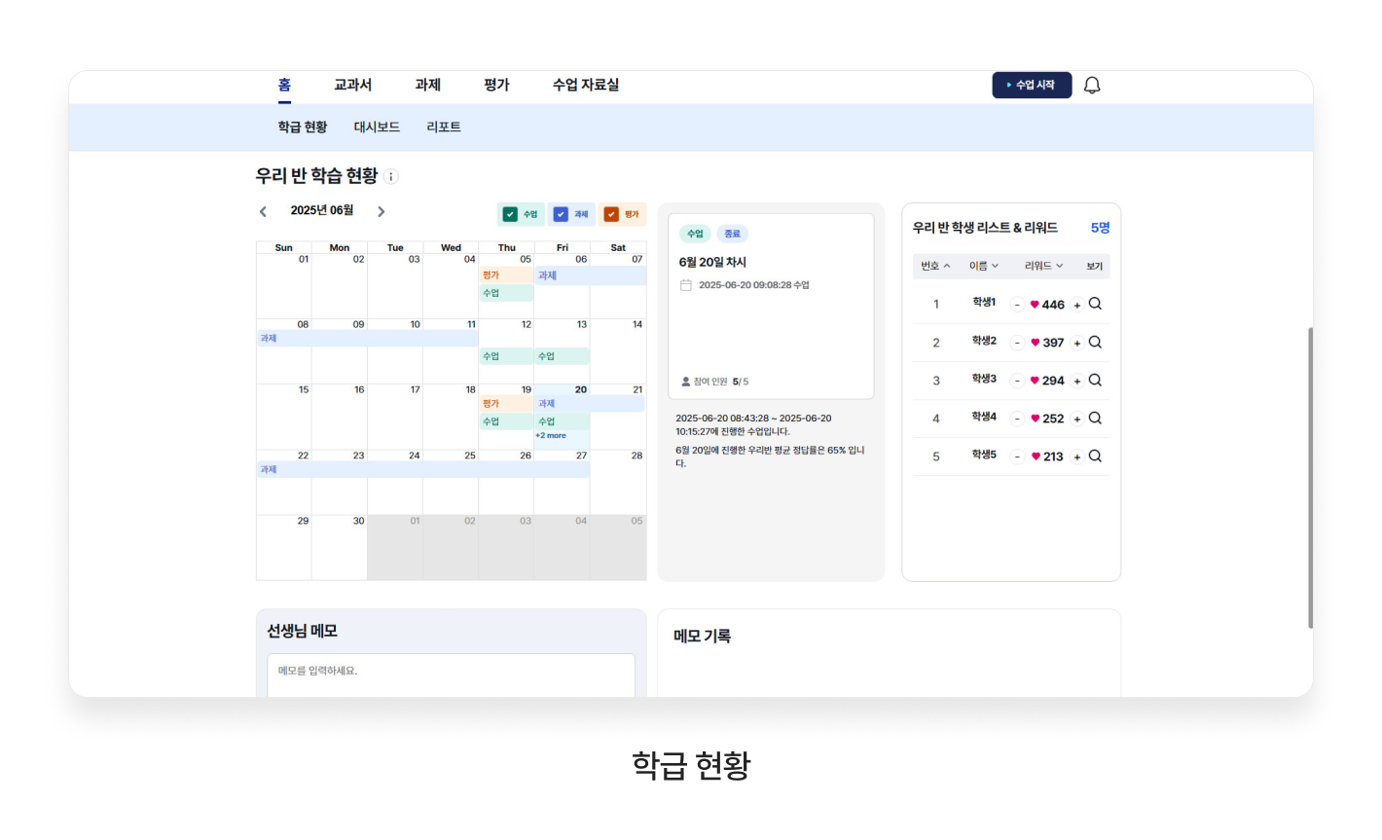This screenshot has width=1382, height=840.
Task: Sort student list by 리워드 column
Action: (x=1043, y=266)
